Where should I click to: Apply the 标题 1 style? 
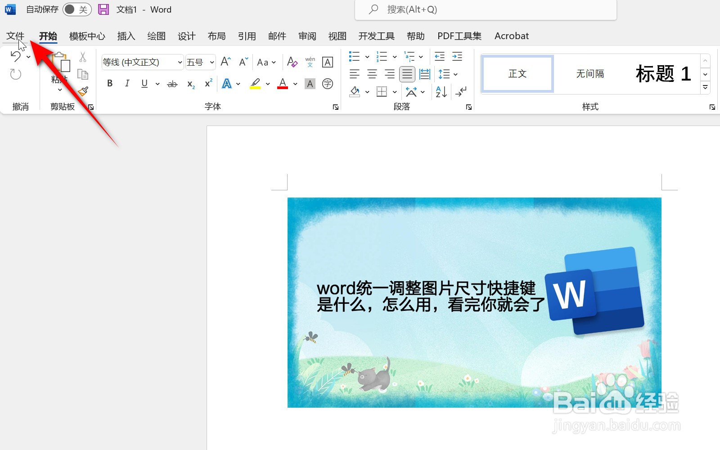click(x=663, y=74)
